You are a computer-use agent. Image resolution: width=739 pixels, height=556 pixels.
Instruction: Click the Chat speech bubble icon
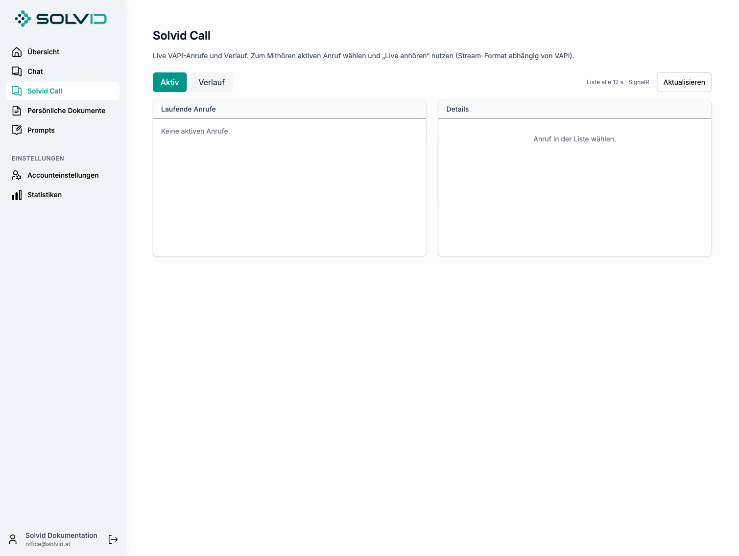pyautogui.click(x=17, y=71)
